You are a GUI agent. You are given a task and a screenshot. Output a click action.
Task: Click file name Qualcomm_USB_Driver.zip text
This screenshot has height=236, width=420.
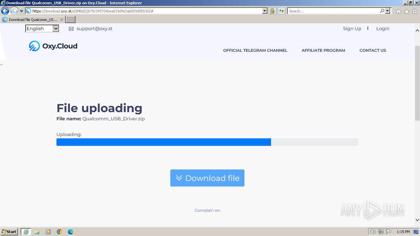[114, 119]
